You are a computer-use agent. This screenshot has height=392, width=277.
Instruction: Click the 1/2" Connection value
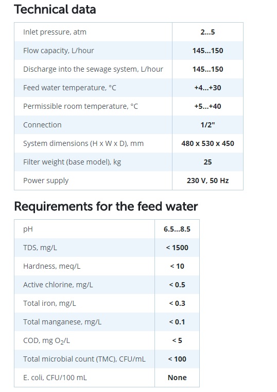click(x=207, y=125)
